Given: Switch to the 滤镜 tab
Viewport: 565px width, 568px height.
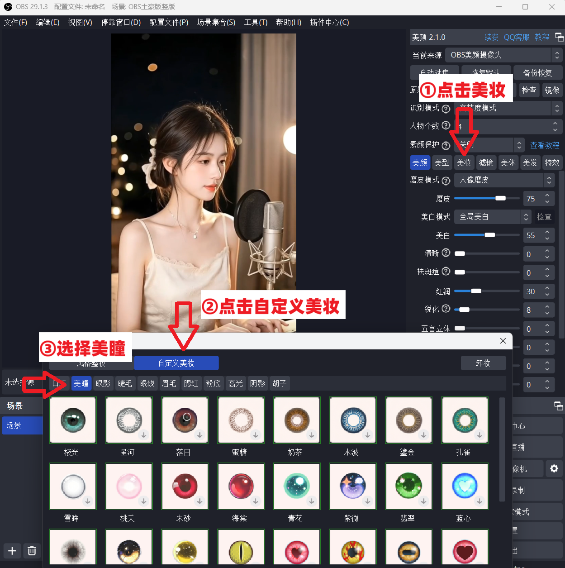Looking at the screenshot, I should click(x=486, y=162).
